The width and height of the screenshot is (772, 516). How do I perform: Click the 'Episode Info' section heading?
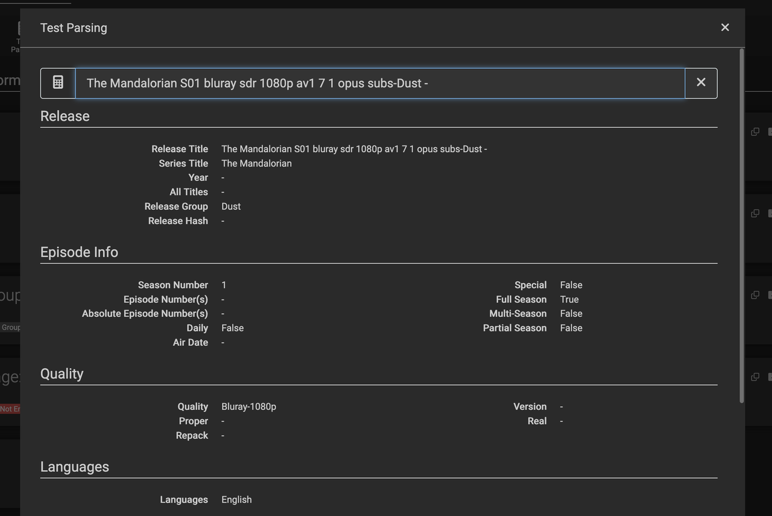click(79, 252)
